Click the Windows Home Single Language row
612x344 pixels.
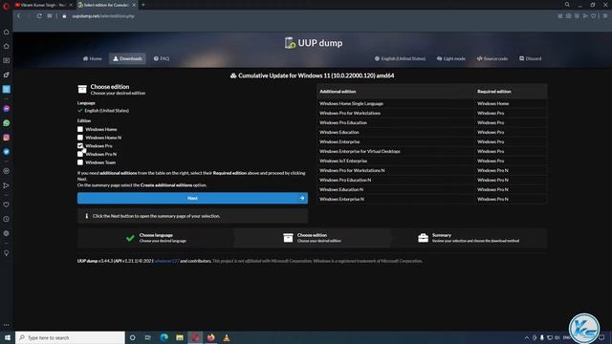coord(432,103)
